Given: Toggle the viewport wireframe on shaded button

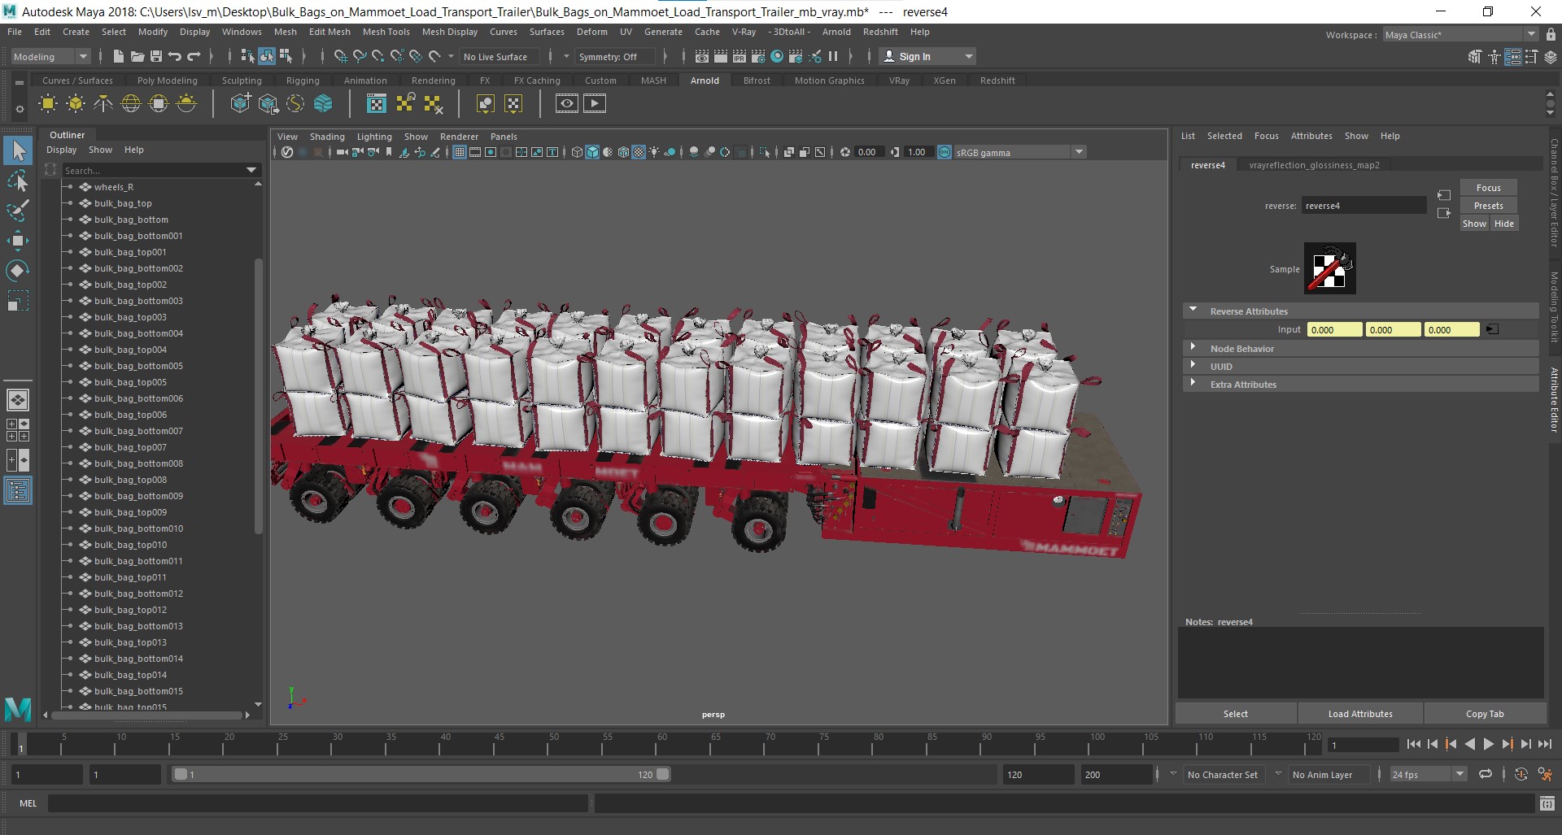Looking at the screenshot, I should [x=623, y=152].
